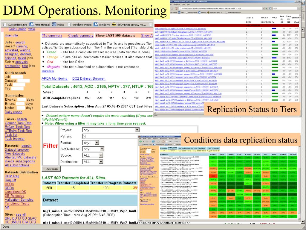
Task: Click the red cell in the ASGC column
Action: point(213,176)
